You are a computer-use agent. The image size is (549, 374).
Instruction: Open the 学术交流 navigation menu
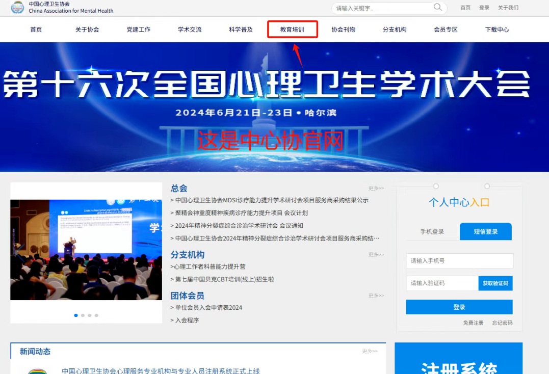click(190, 30)
